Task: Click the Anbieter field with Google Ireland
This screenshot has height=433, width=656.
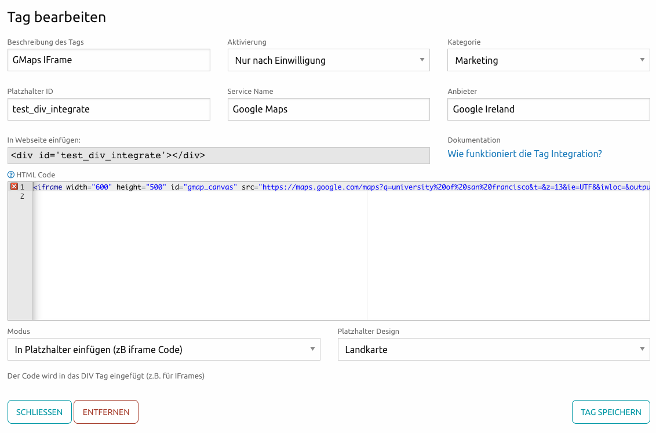Action: (x=548, y=109)
